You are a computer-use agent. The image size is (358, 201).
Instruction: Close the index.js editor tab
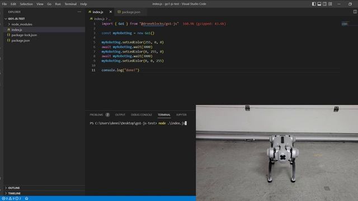click(x=111, y=12)
